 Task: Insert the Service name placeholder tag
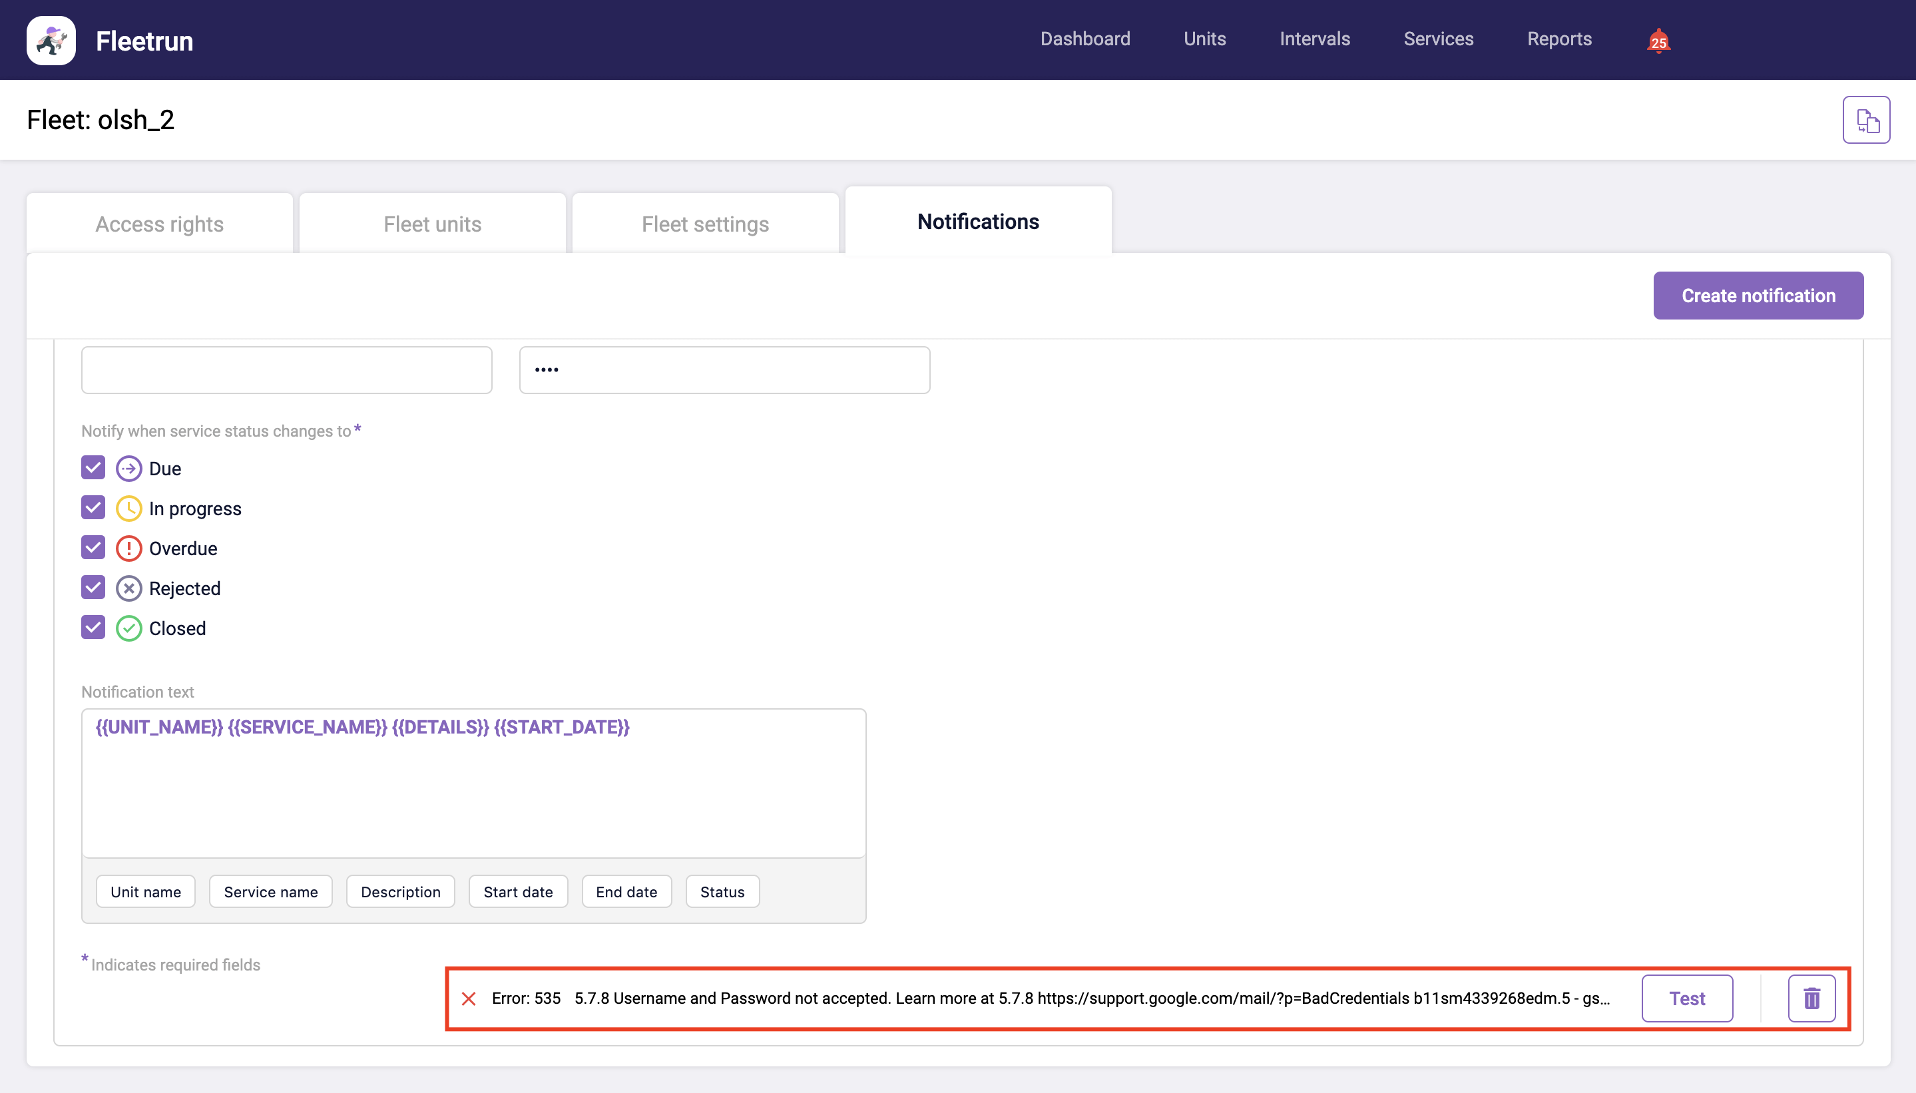pos(270,891)
